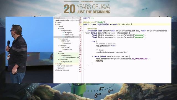Screen dimensions: 177x100
Task: Collapse the java folder under test
Action: click(59, 53)
